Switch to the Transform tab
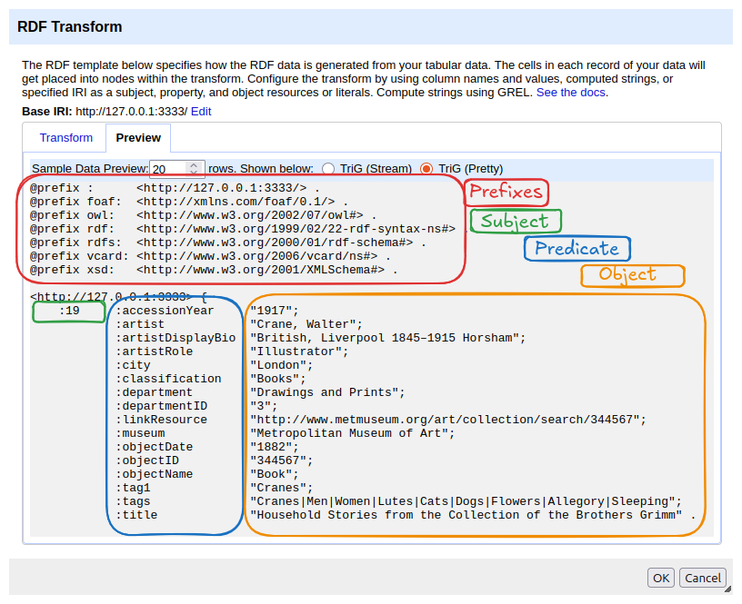 click(x=65, y=137)
